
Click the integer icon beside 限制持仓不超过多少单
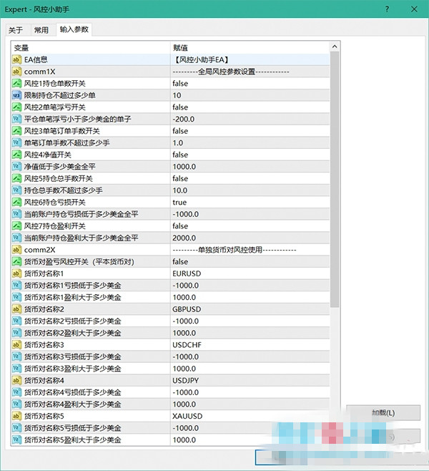tap(17, 95)
